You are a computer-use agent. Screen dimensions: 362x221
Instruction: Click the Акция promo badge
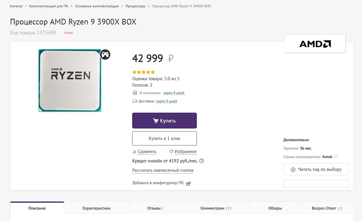[68, 32]
